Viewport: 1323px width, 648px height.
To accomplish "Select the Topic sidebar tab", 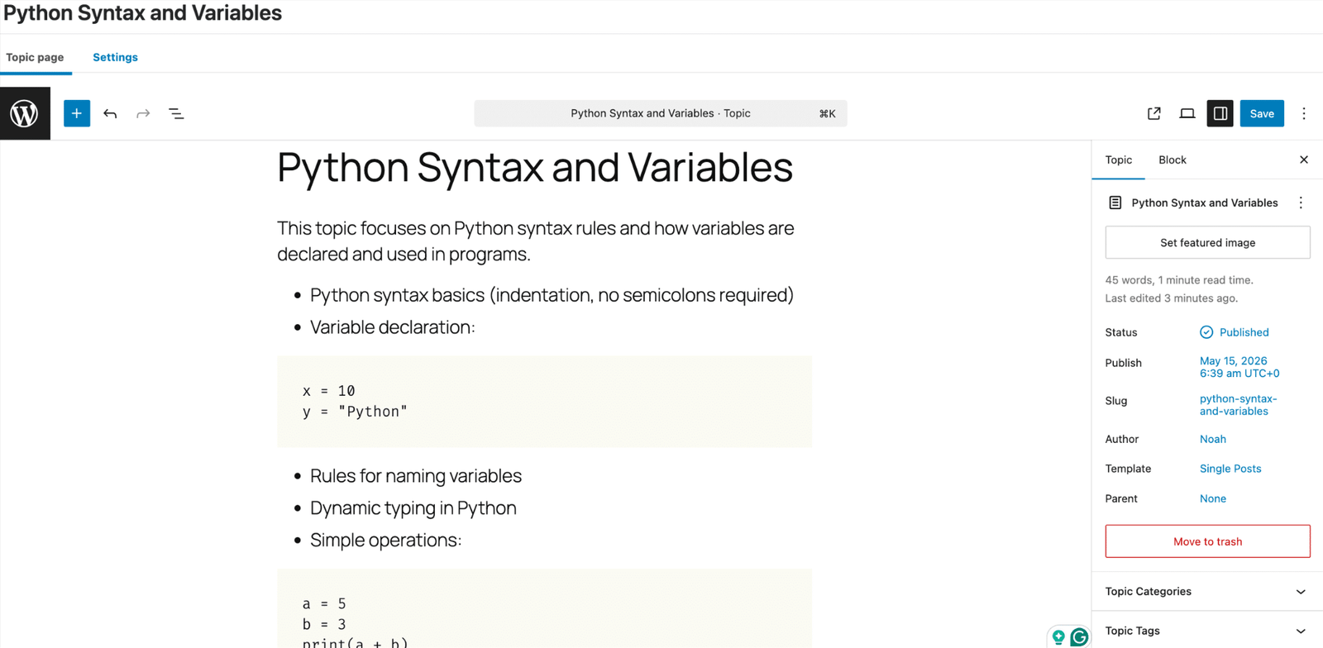I will pyautogui.click(x=1119, y=160).
